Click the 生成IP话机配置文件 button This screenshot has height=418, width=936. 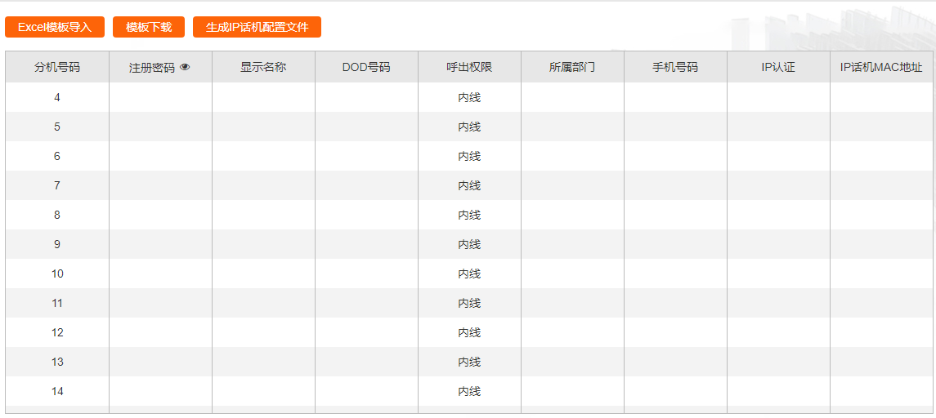pos(257,28)
